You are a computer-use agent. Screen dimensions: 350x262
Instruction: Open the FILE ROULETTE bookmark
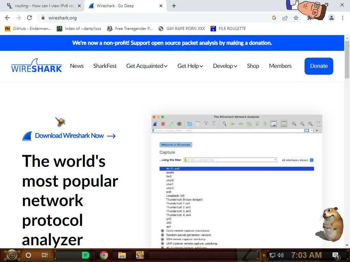click(228, 29)
